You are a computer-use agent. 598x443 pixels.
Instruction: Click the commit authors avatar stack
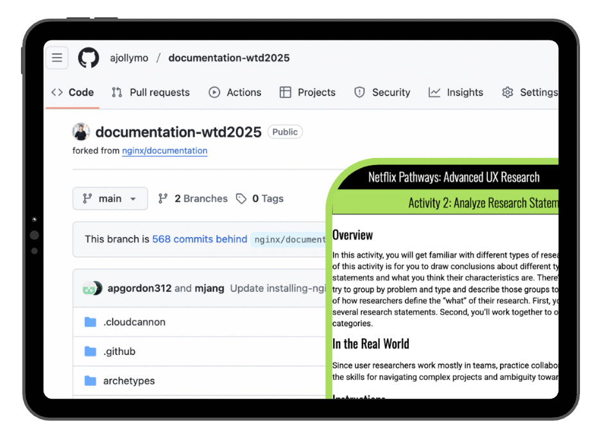tap(92, 288)
